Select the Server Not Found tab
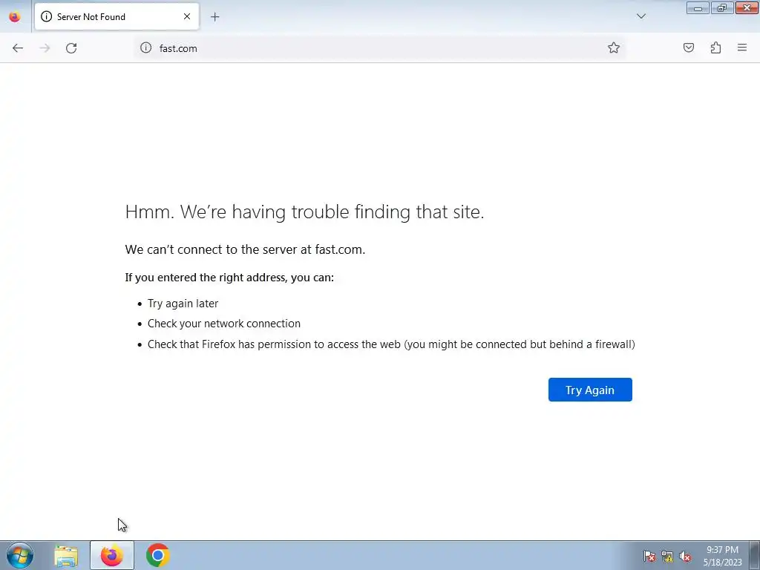760x570 pixels. pos(117,16)
